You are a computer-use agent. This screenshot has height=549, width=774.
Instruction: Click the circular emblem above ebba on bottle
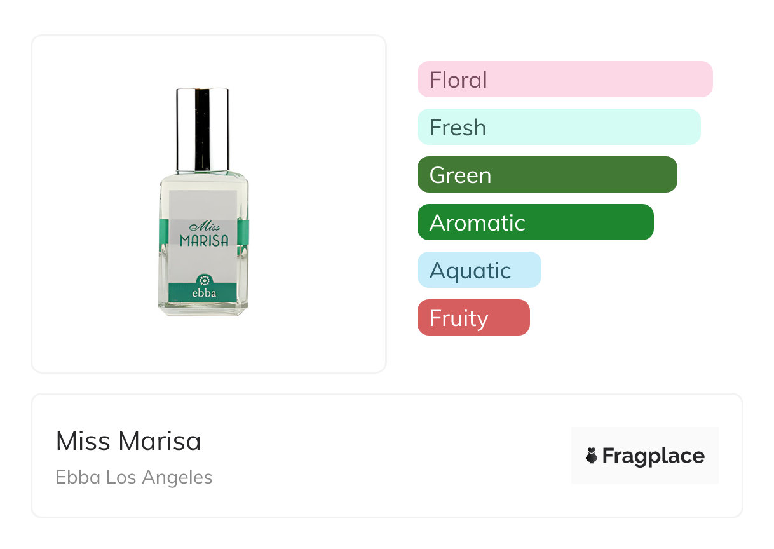click(204, 280)
